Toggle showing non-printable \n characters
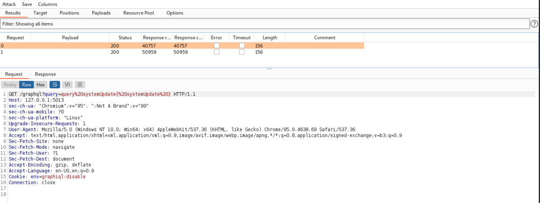Viewport: 540px width, 203px height. click(x=67, y=85)
